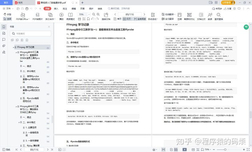The width and height of the screenshot is (252, 152).
Task: Open a new tab with plus button
Action: [x=83, y=2]
